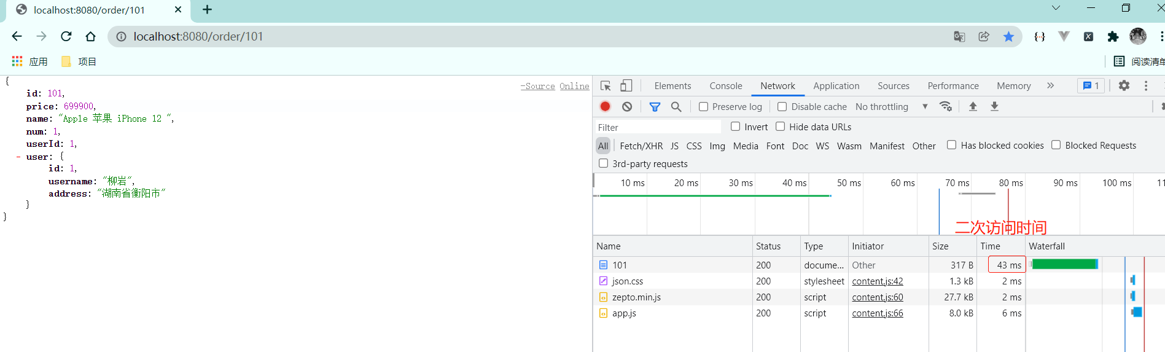
Task: Import HAR file upload icon
Action: [x=973, y=106]
